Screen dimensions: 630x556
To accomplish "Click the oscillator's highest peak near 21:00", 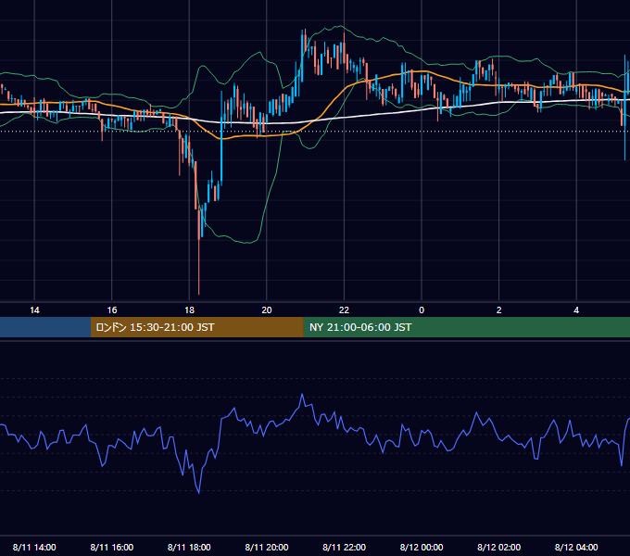I will click(x=302, y=396).
